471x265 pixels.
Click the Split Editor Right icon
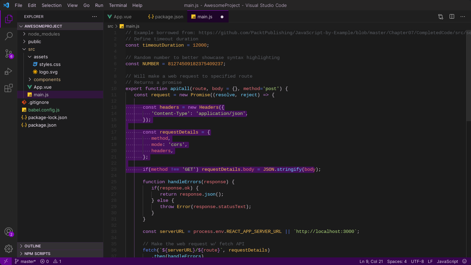(x=452, y=17)
